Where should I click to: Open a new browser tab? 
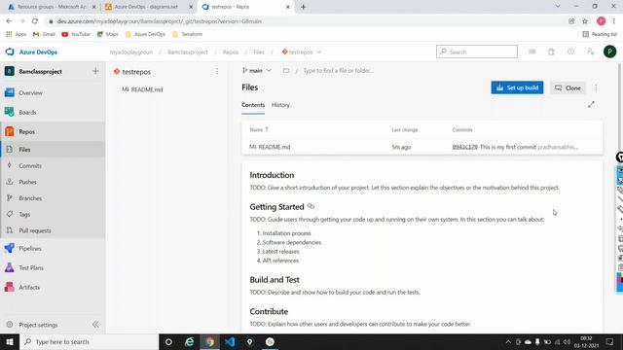click(x=303, y=7)
